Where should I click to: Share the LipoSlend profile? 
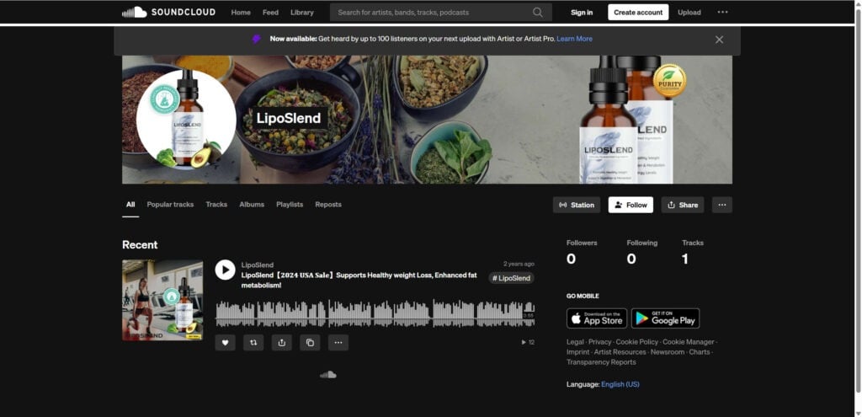point(682,205)
